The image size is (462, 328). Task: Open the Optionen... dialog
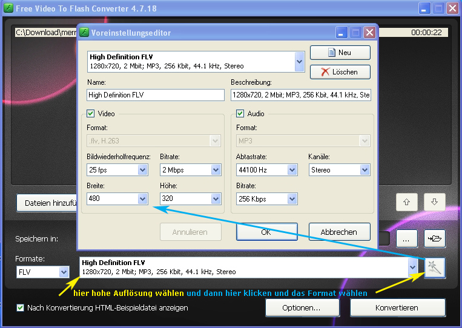[x=301, y=307]
